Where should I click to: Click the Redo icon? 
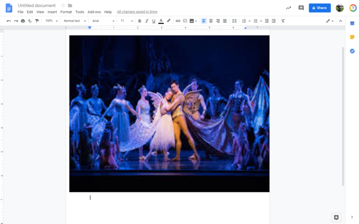[x=16, y=21]
